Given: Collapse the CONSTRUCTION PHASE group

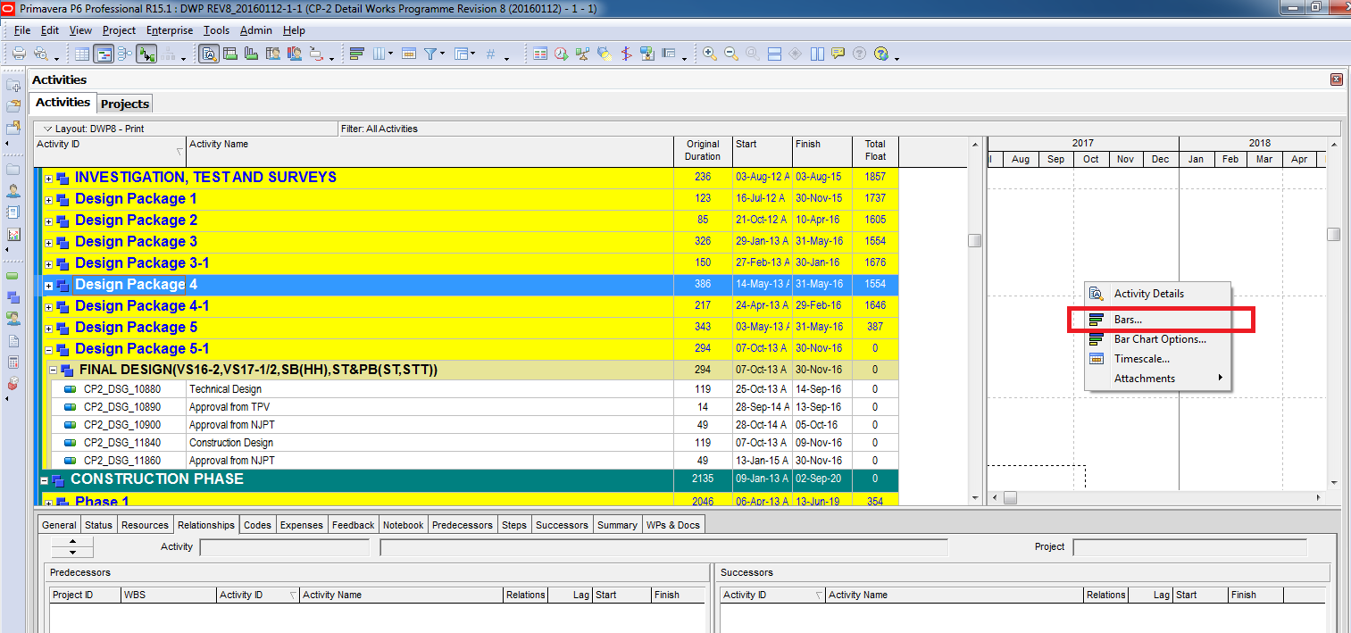Looking at the screenshot, I should (44, 480).
